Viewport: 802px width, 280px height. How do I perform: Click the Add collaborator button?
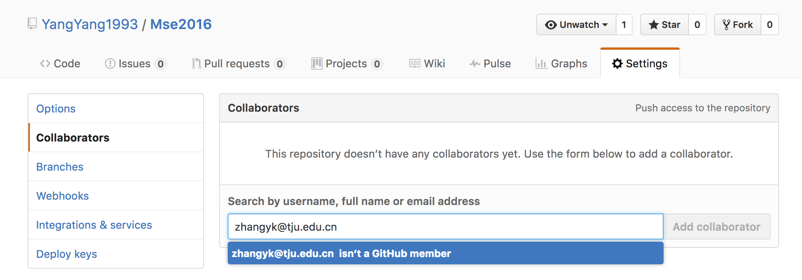point(717,227)
